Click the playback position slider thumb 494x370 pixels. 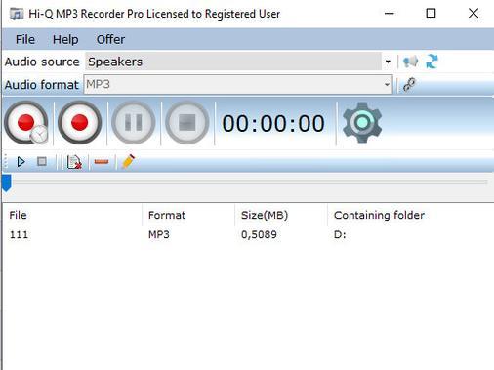7,184
